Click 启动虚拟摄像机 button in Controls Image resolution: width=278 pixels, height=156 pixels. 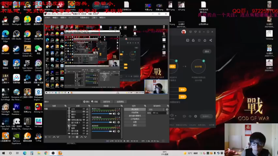[x=135, y=116]
